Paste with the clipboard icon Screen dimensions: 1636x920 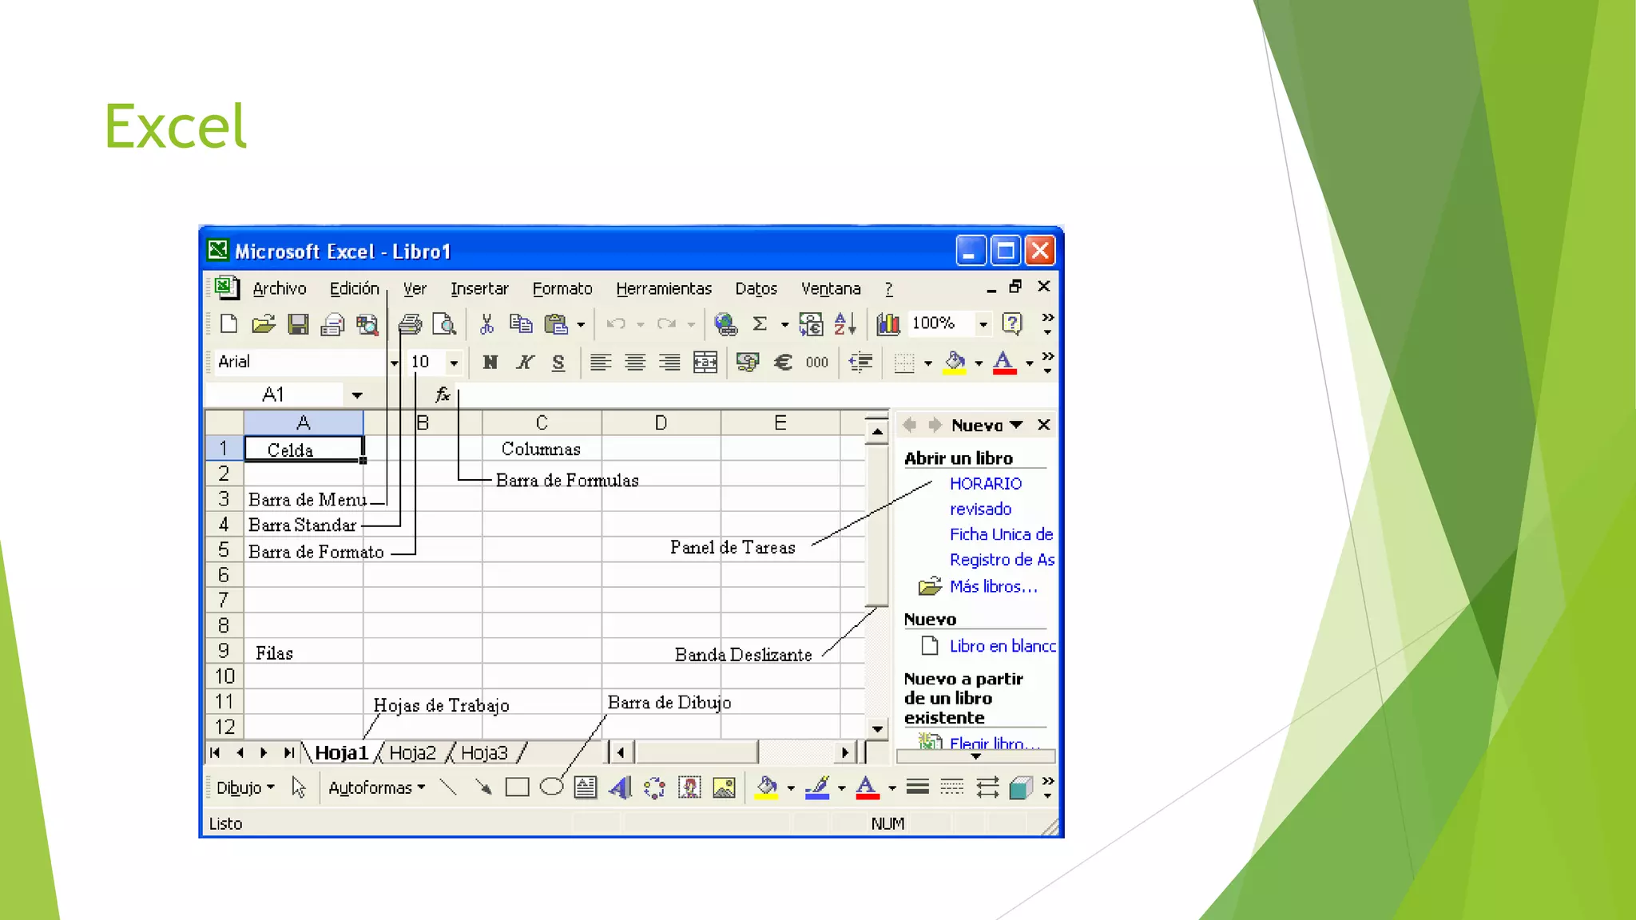click(555, 323)
